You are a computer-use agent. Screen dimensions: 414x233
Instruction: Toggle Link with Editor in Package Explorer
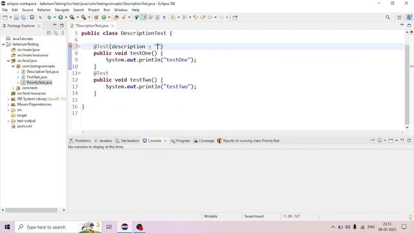coord(56,33)
